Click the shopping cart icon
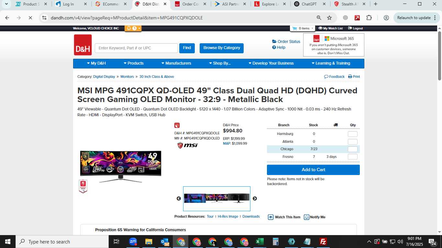 coord(294,28)
